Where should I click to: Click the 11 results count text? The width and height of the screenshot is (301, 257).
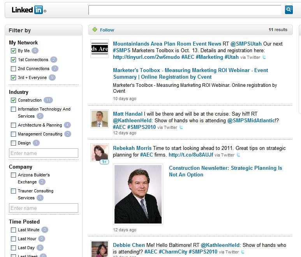tap(278, 30)
